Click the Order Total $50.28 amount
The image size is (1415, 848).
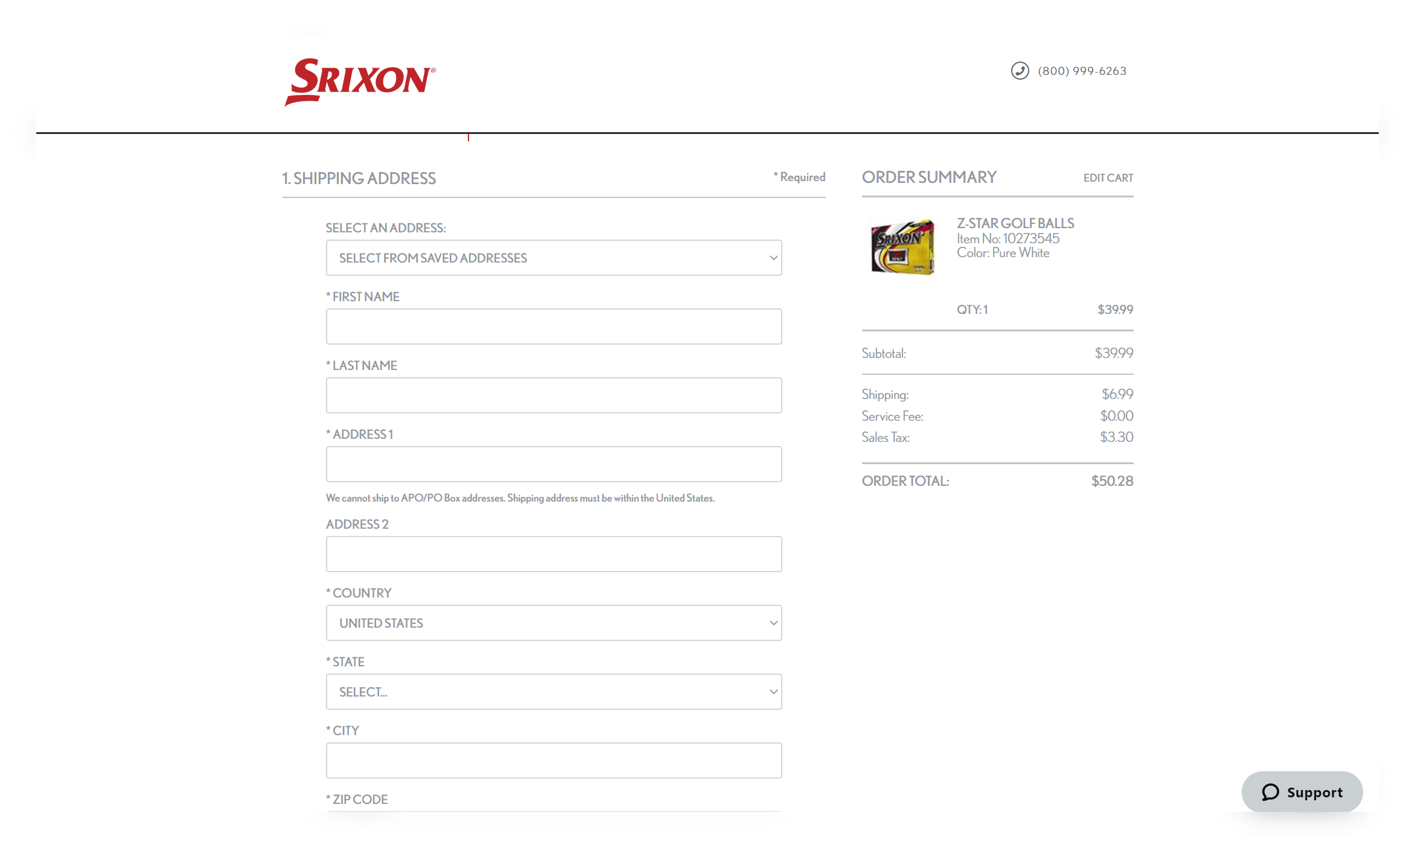pos(1112,481)
